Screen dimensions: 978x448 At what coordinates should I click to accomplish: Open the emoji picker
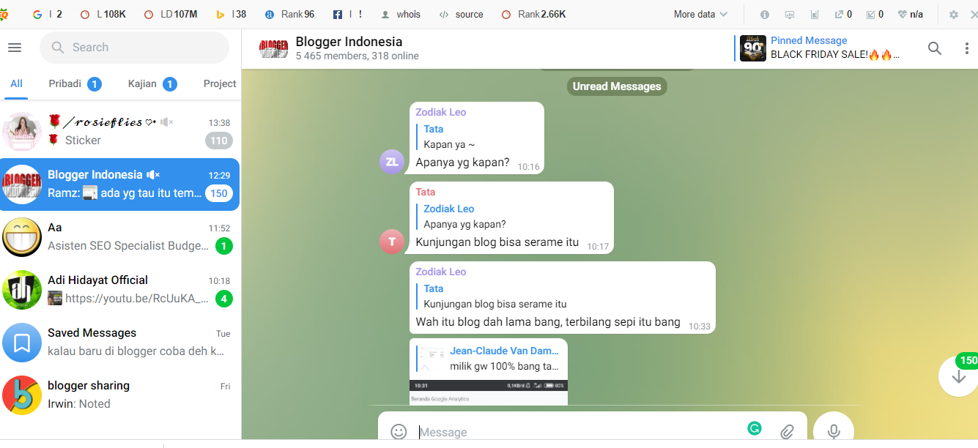(399, 432)
